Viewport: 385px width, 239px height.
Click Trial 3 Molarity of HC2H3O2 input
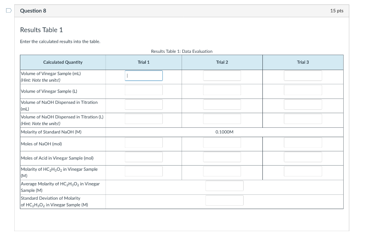click(x=303, y=171)
